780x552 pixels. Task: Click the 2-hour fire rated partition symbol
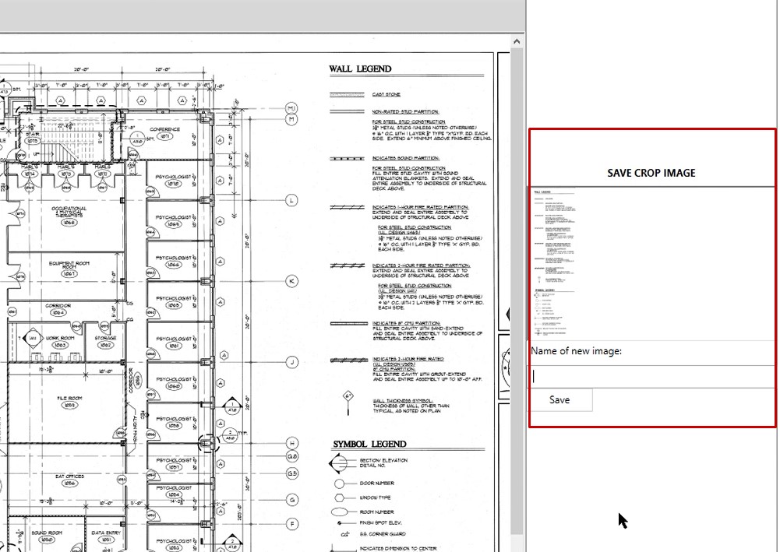(348, 265)
